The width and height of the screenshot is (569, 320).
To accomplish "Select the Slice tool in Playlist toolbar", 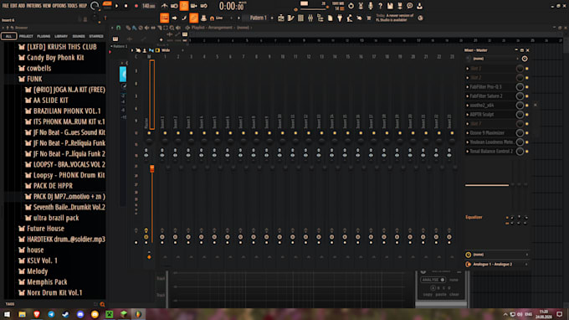I will 160,28.
